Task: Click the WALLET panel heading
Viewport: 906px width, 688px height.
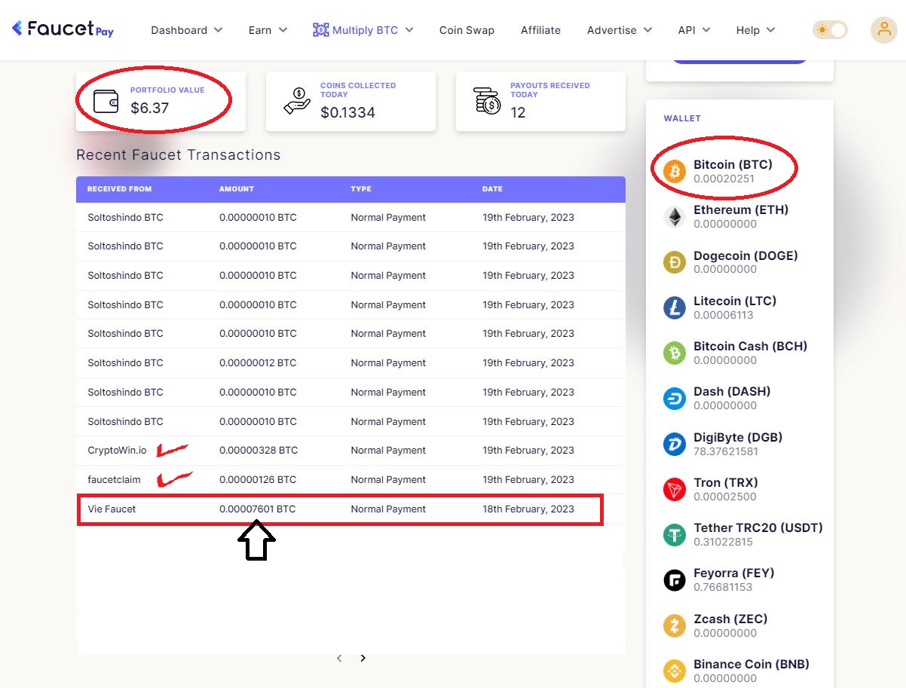Action: [682, 118]
